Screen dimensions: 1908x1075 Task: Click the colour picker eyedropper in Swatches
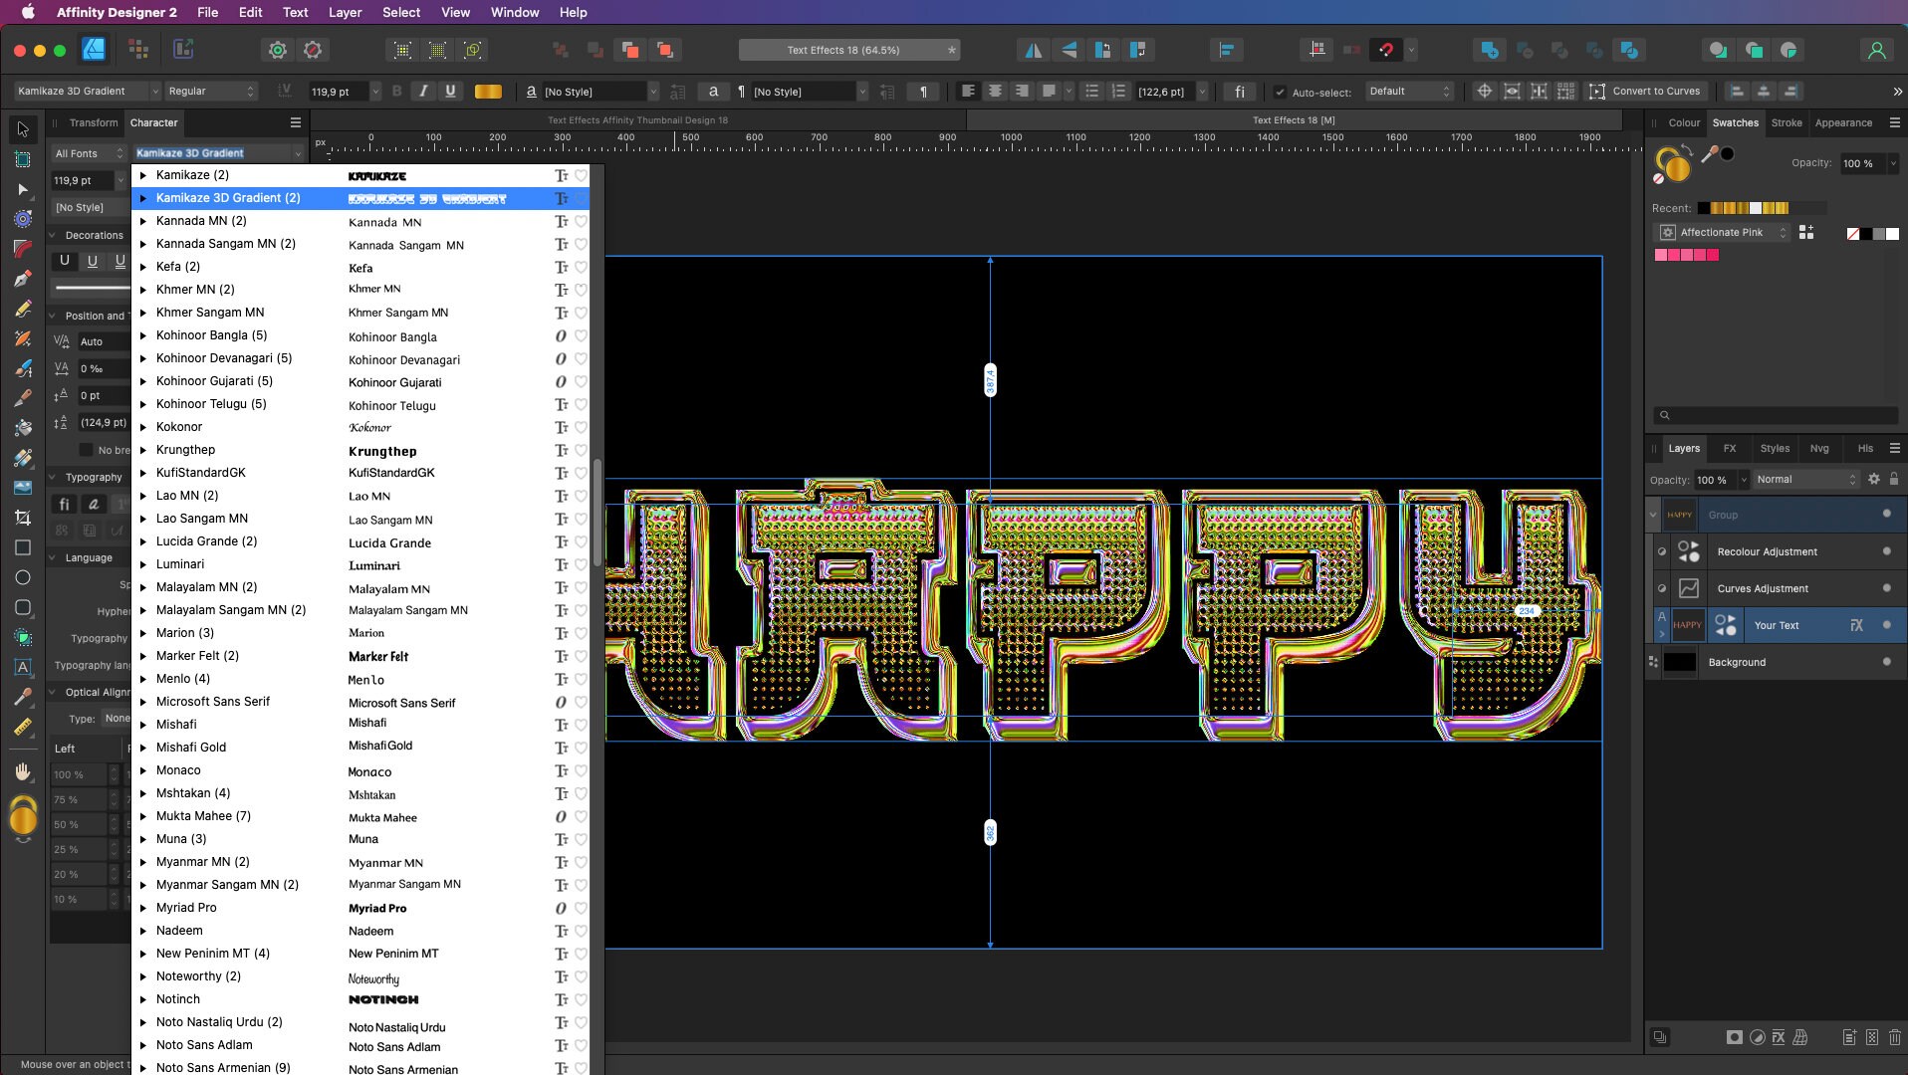tap(1709, 154)
